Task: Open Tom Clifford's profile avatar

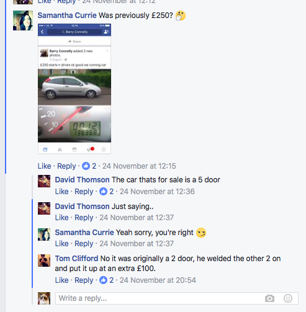Action: tap(44, 261)
